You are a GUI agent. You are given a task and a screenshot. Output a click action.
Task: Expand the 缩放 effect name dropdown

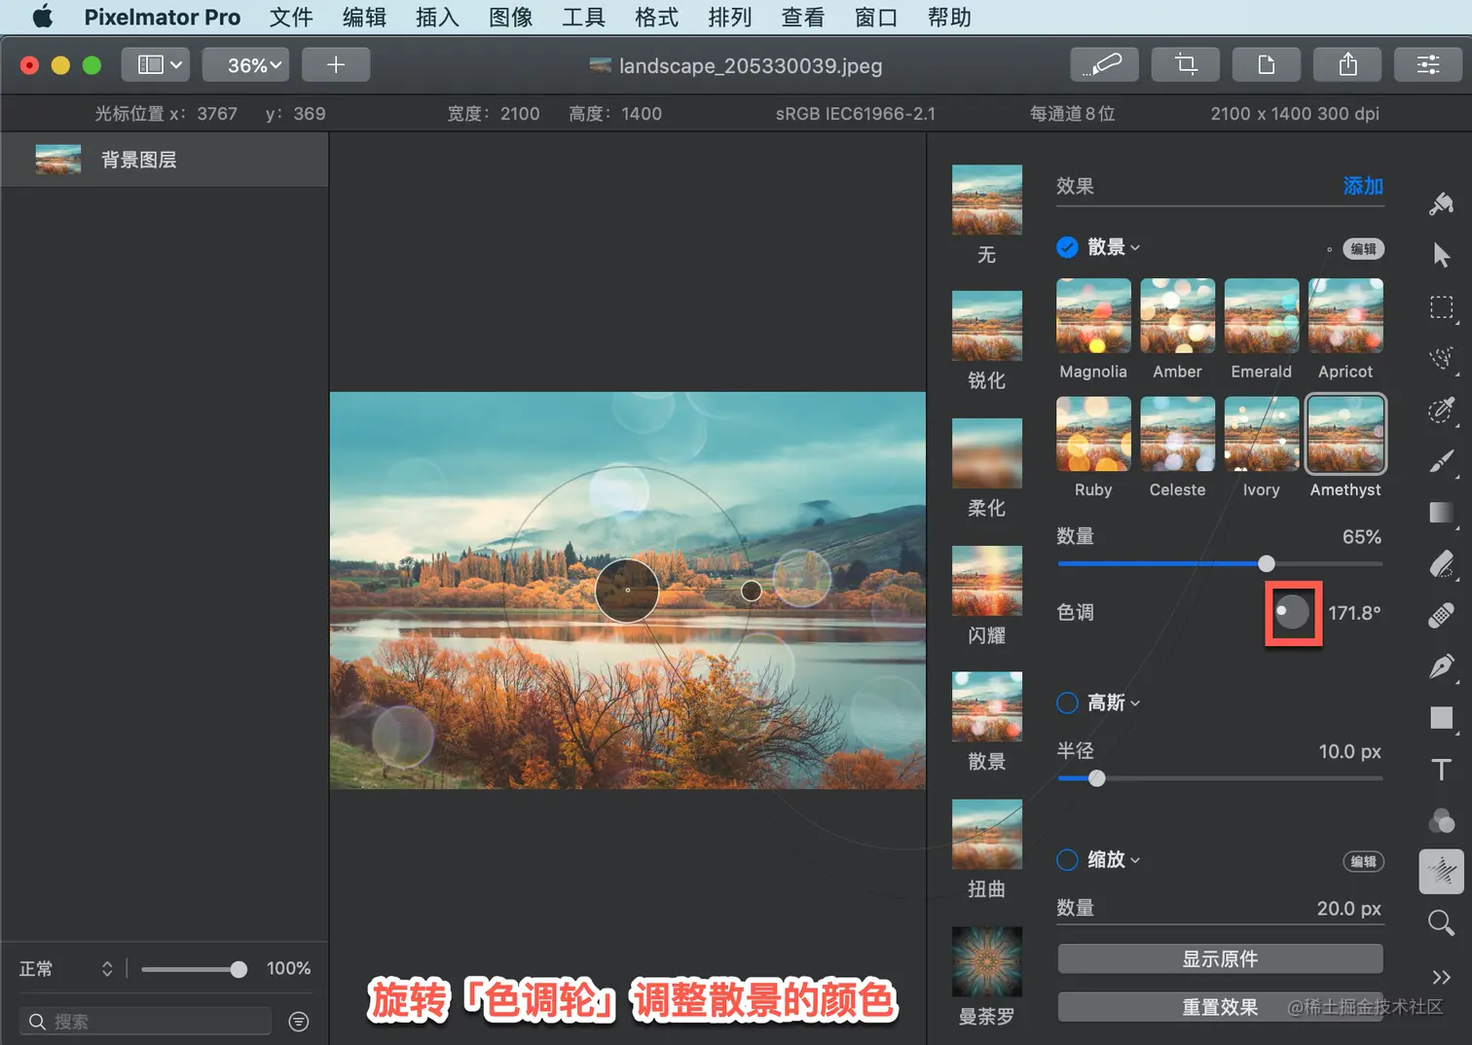point(1114,860)
